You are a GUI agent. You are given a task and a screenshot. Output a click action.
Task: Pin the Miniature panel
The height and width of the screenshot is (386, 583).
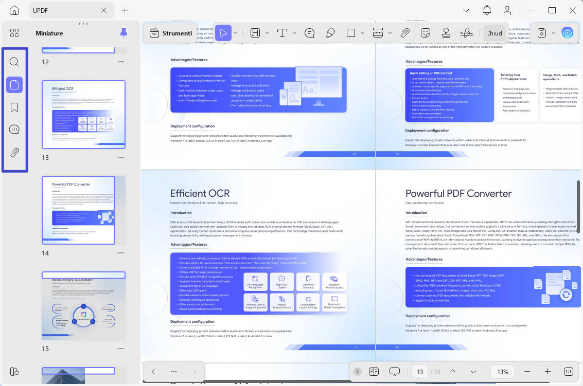point(124,33)
